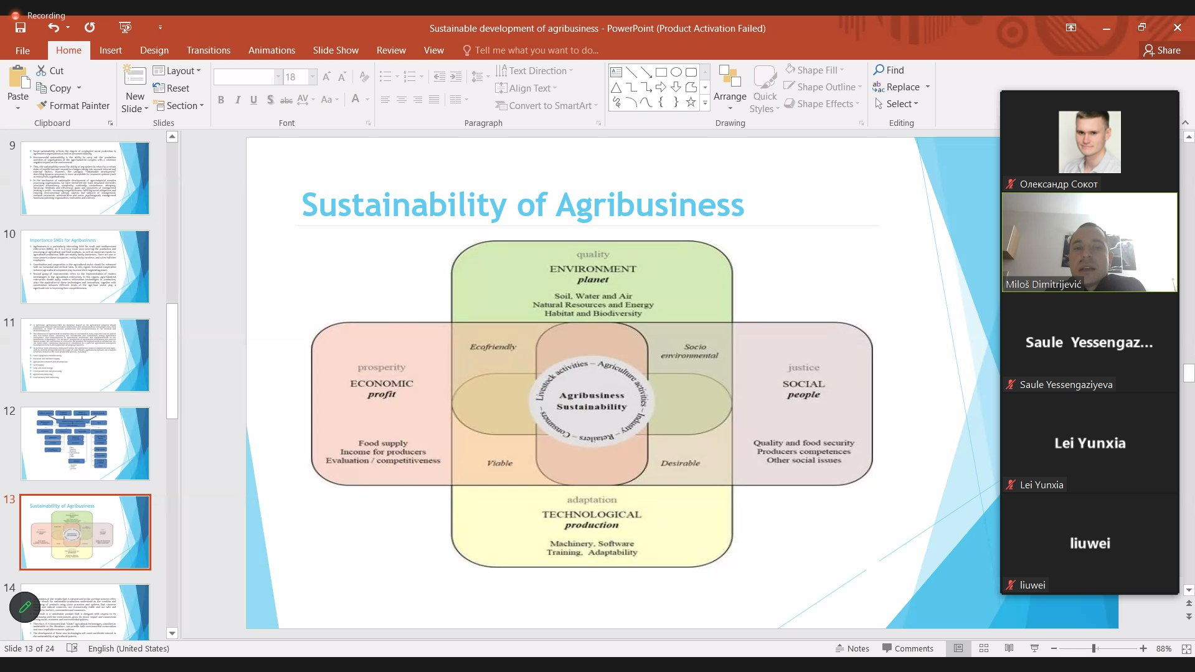This screenshot has height=672, width=1195.
Task: Click the Redo/Repeat icon
Action: [x=90, y=27]
